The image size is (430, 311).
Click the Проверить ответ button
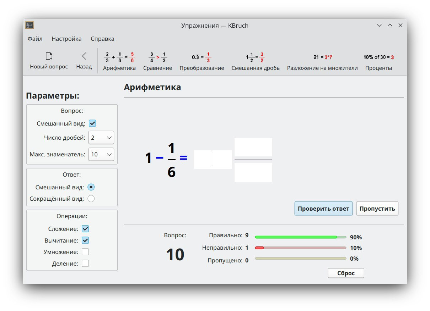coord(323,209)
